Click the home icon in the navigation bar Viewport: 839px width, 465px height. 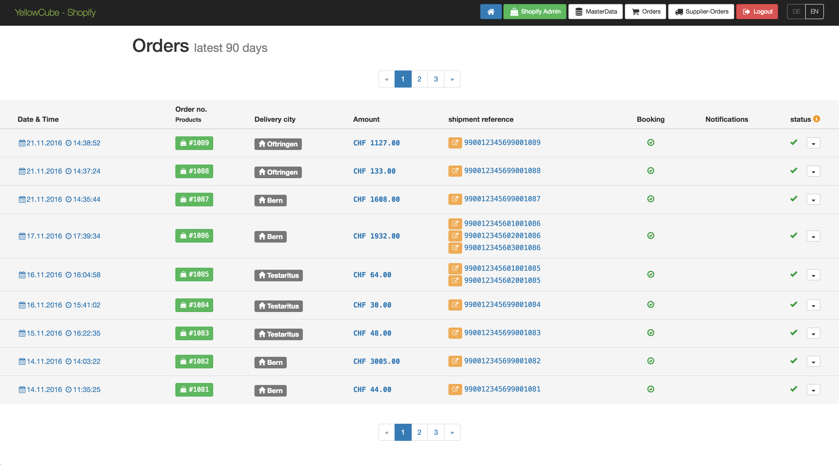point(491,11)
